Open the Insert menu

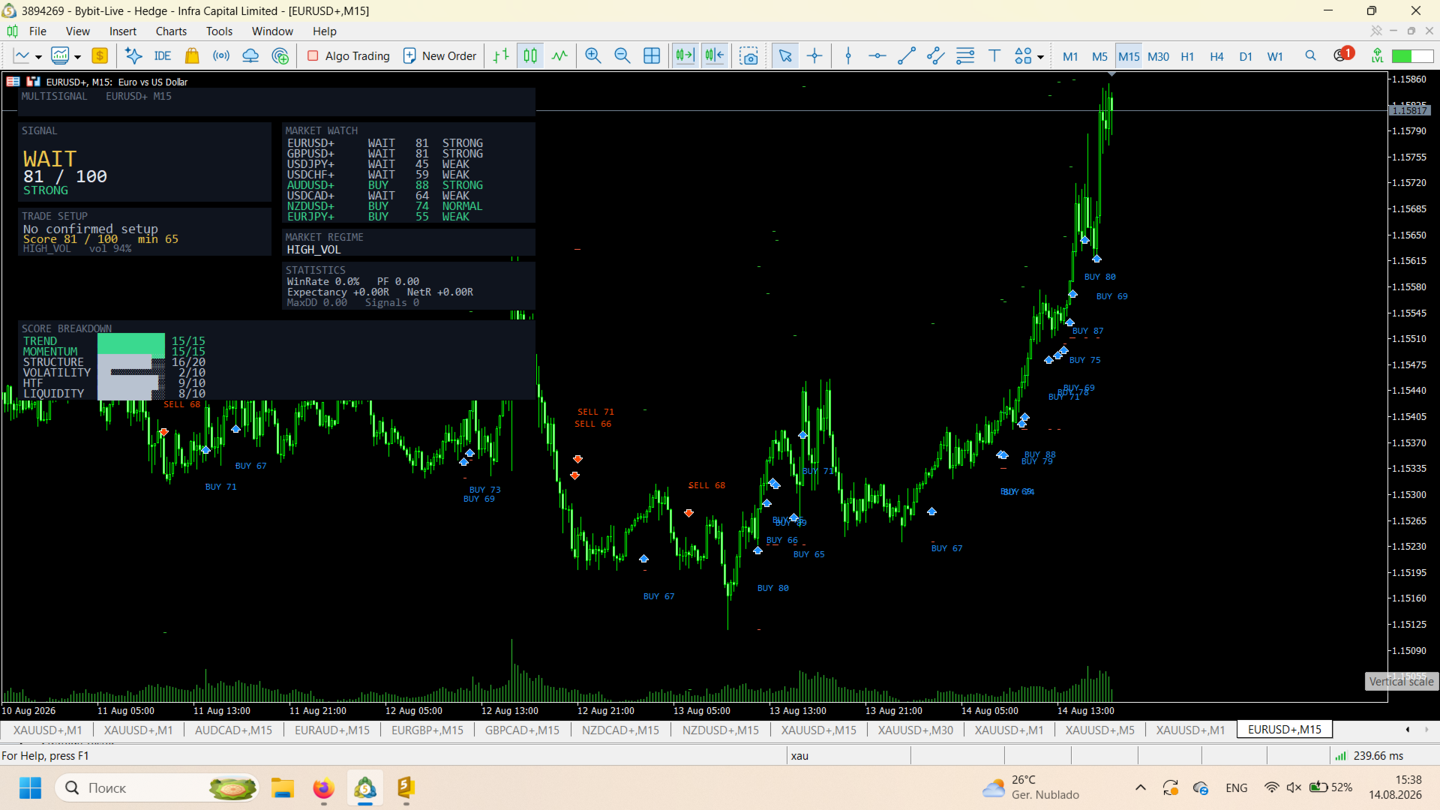tap(123, 31)
